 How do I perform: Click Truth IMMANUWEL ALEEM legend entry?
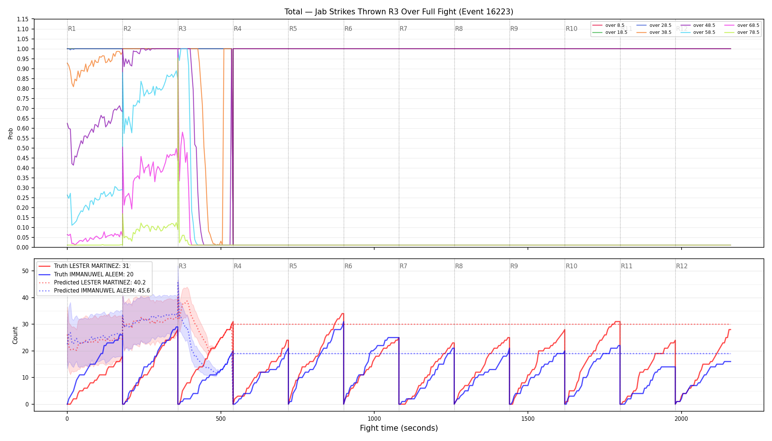[x=86, y=275]
